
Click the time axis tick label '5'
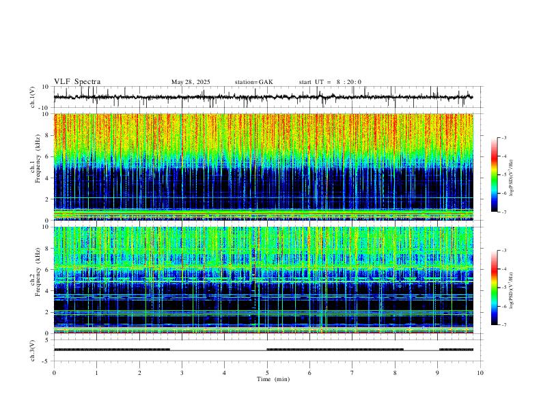click(x=267, y=373)
